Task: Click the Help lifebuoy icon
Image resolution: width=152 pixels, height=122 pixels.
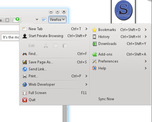Action: pos(94,68)
